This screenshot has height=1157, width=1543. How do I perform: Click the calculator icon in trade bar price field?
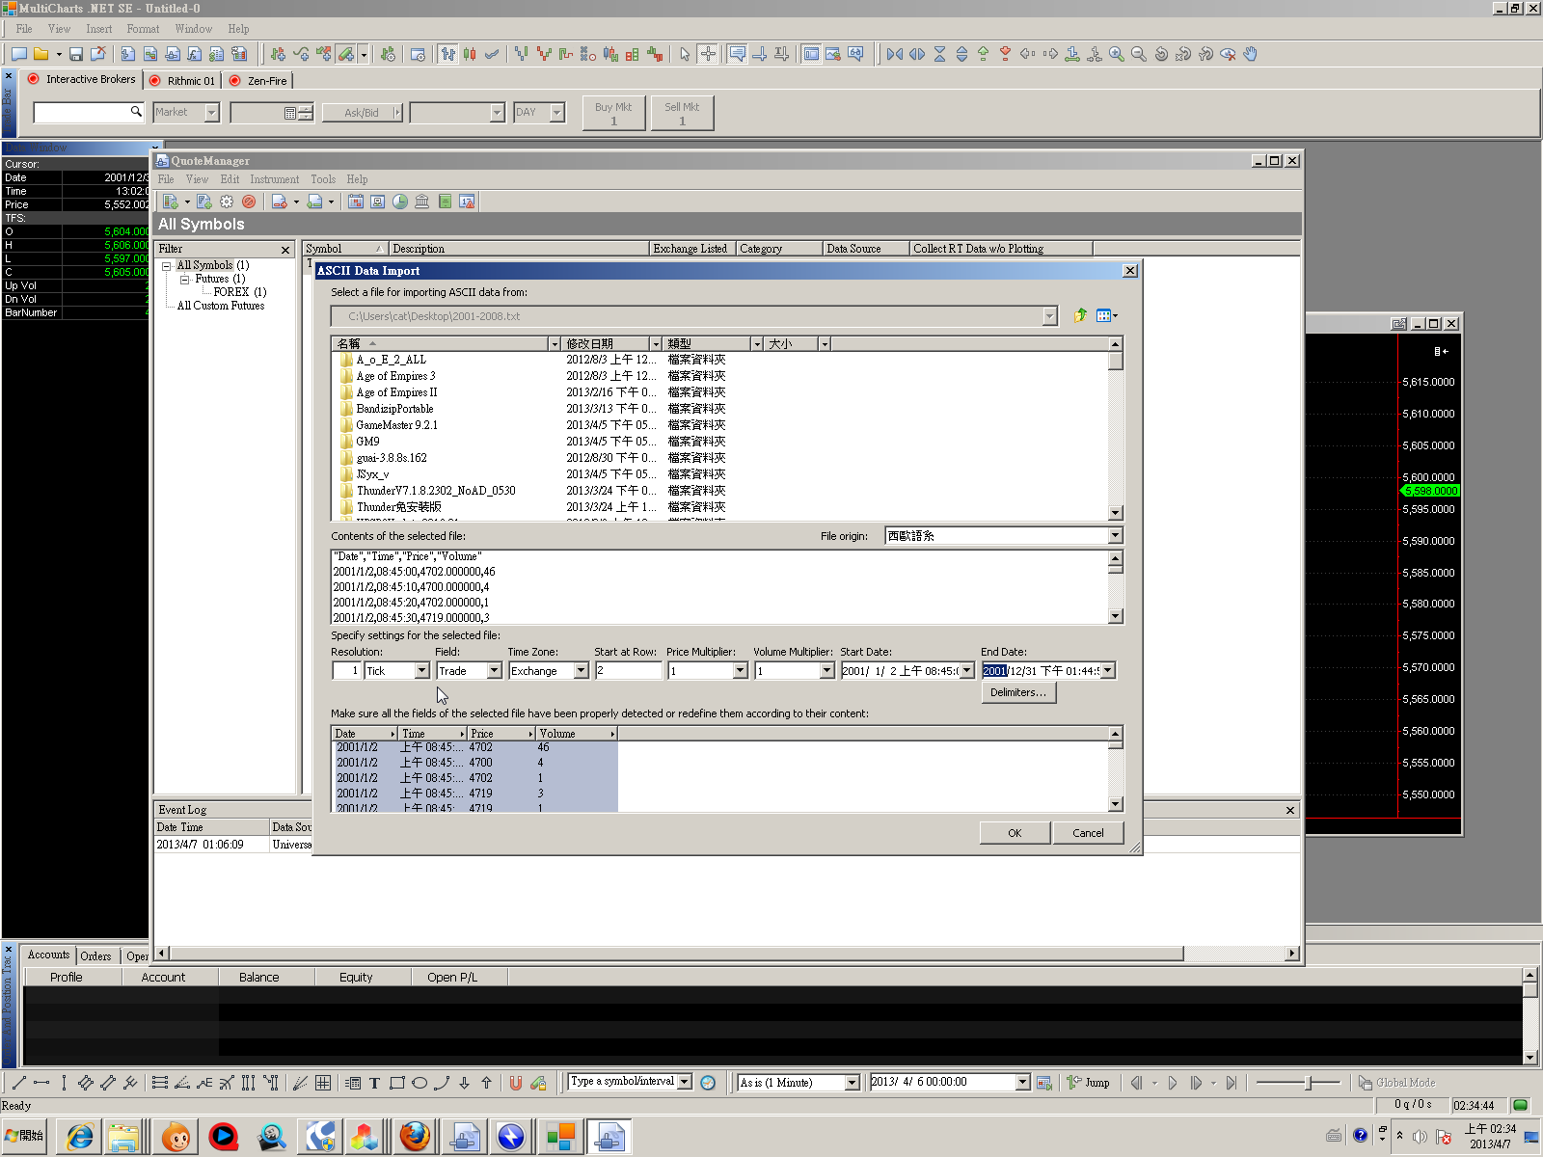290,113
